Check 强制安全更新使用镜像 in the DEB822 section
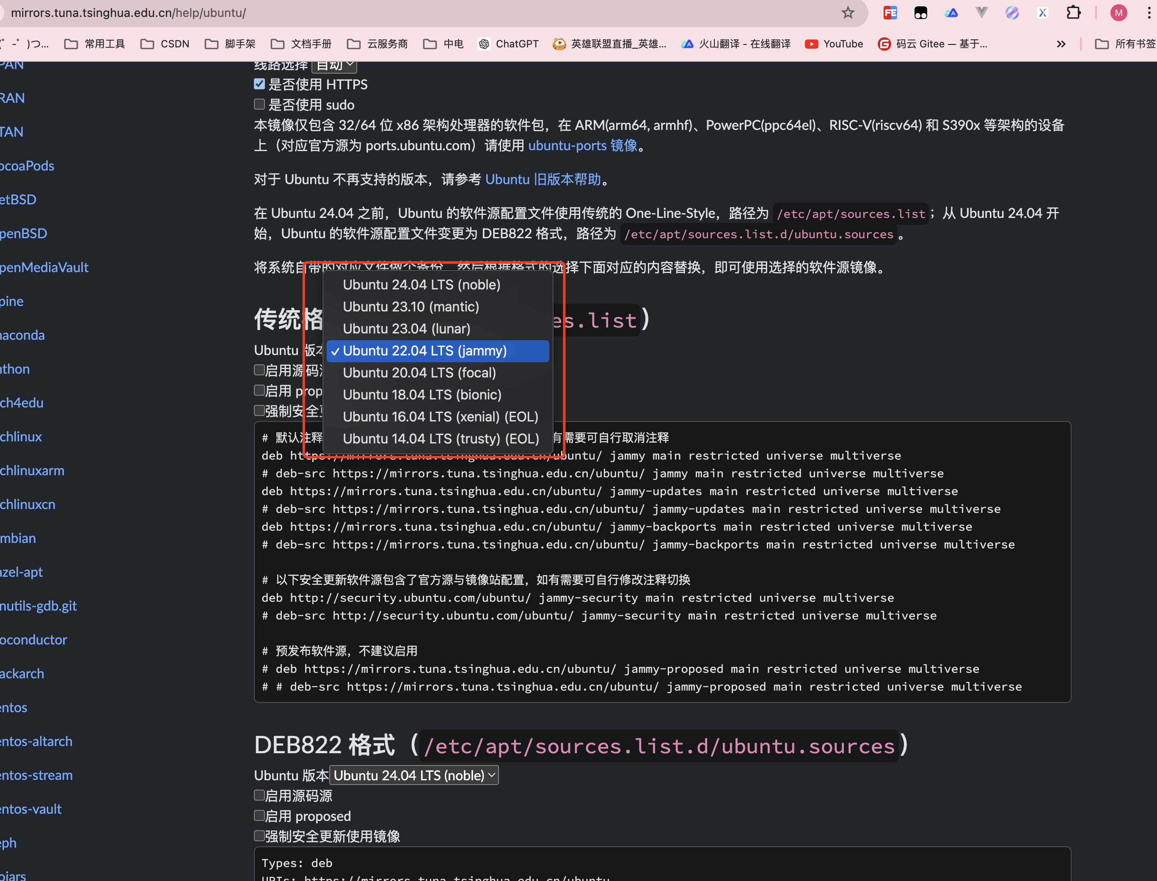Screen dimensions: 1157x881 pyautogui.click(x=259, y=836)
